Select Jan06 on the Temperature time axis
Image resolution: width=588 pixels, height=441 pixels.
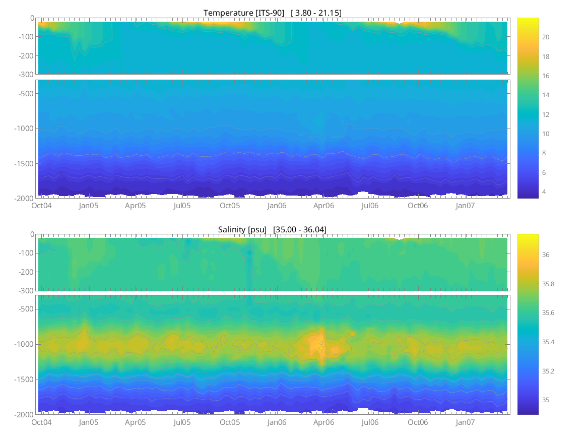pyautogui.click(x=277, y=206)
